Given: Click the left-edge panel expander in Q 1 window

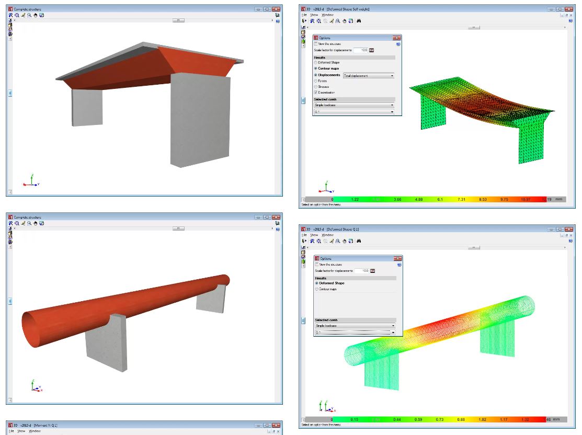Looking at the screenshot, I should click(x=303, y=320).
